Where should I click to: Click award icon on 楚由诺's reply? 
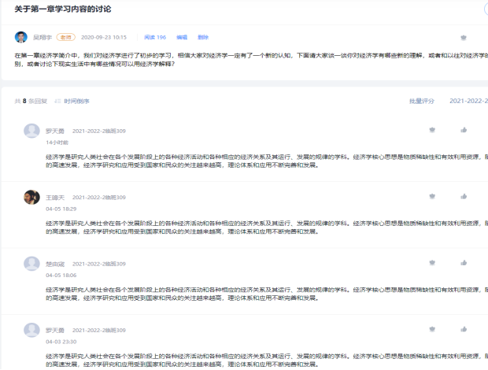click(x=431, y=262)
